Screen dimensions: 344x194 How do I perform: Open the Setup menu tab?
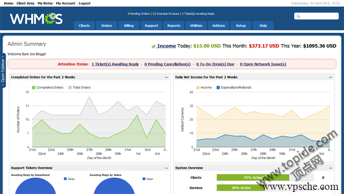[x=241, y=26]
